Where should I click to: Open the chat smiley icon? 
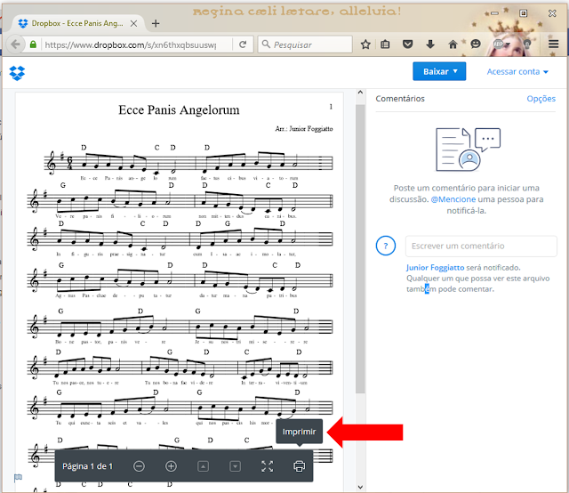point(476,44)
